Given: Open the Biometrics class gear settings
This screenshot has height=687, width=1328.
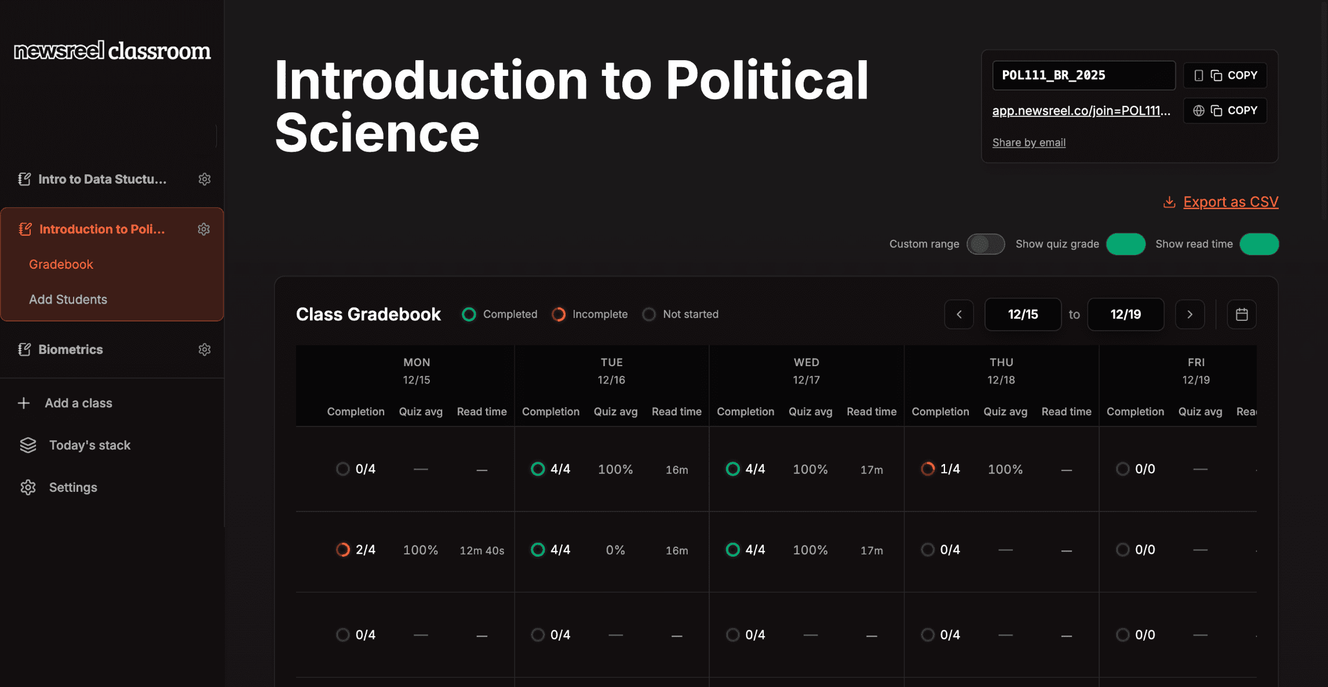Looking at the screenshot, I should (205, 349).
